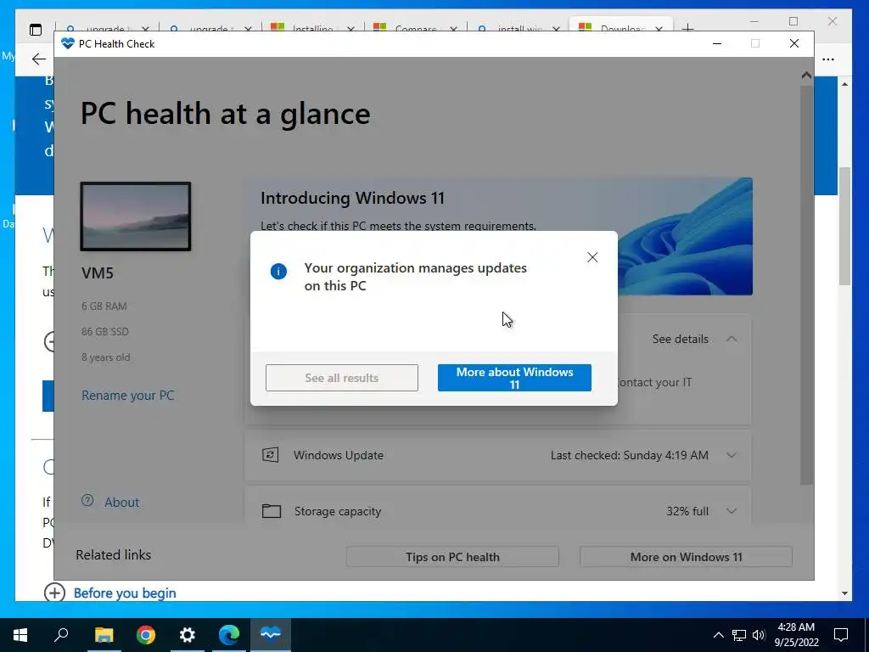Click Edge tab actions menu icon
This screenshot has width=869, height=652.
tap(36, 30)
